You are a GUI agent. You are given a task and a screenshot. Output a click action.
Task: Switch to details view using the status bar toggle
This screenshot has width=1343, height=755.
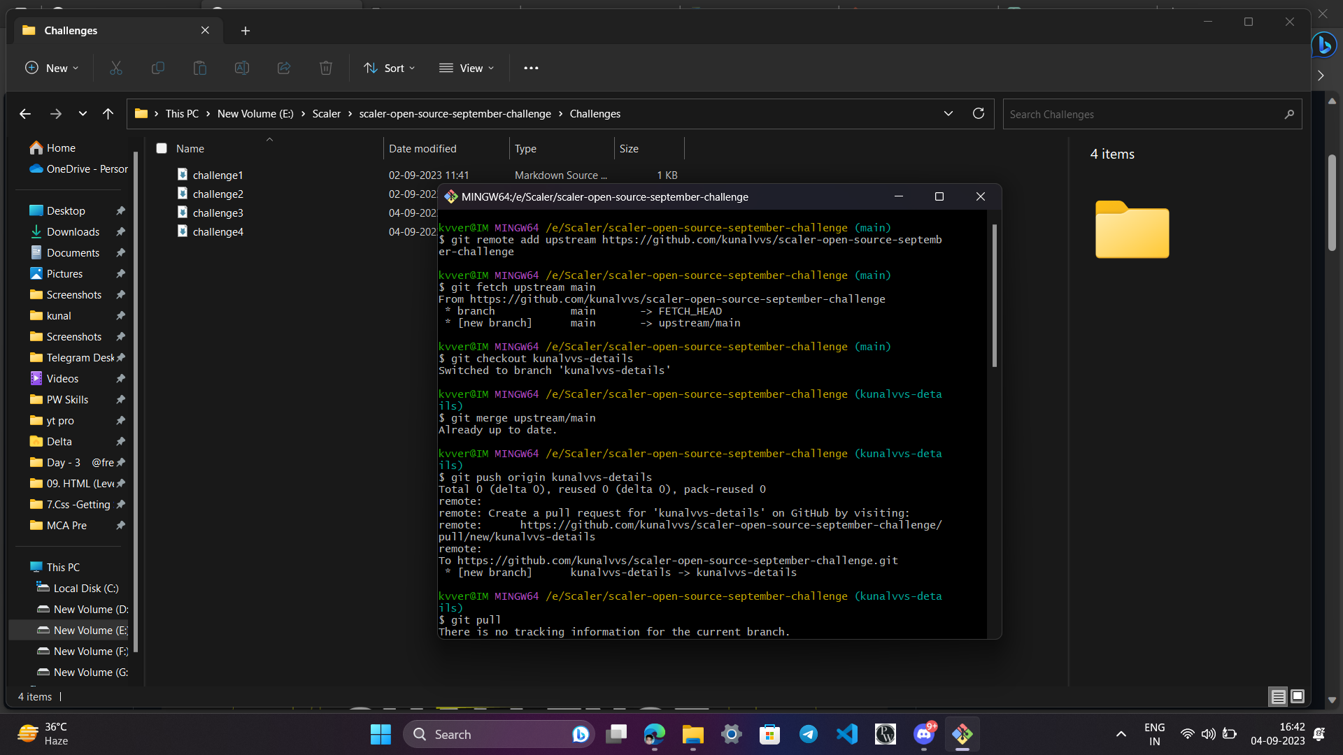tap(1278, 696)
